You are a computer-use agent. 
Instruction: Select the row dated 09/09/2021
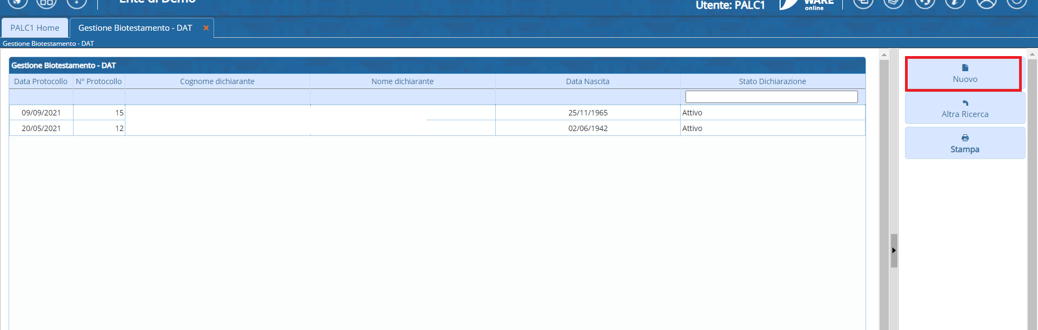click(437, 113)
